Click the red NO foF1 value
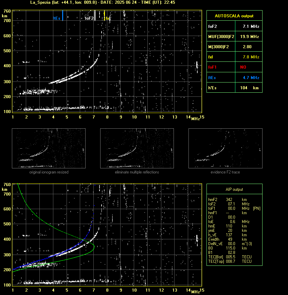This screenshot has height=295, width=288. click(243, 67)
